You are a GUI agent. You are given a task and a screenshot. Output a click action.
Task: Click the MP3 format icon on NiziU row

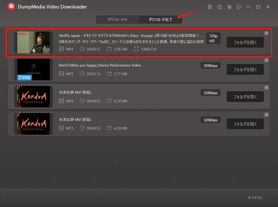(x=62, y=73)
